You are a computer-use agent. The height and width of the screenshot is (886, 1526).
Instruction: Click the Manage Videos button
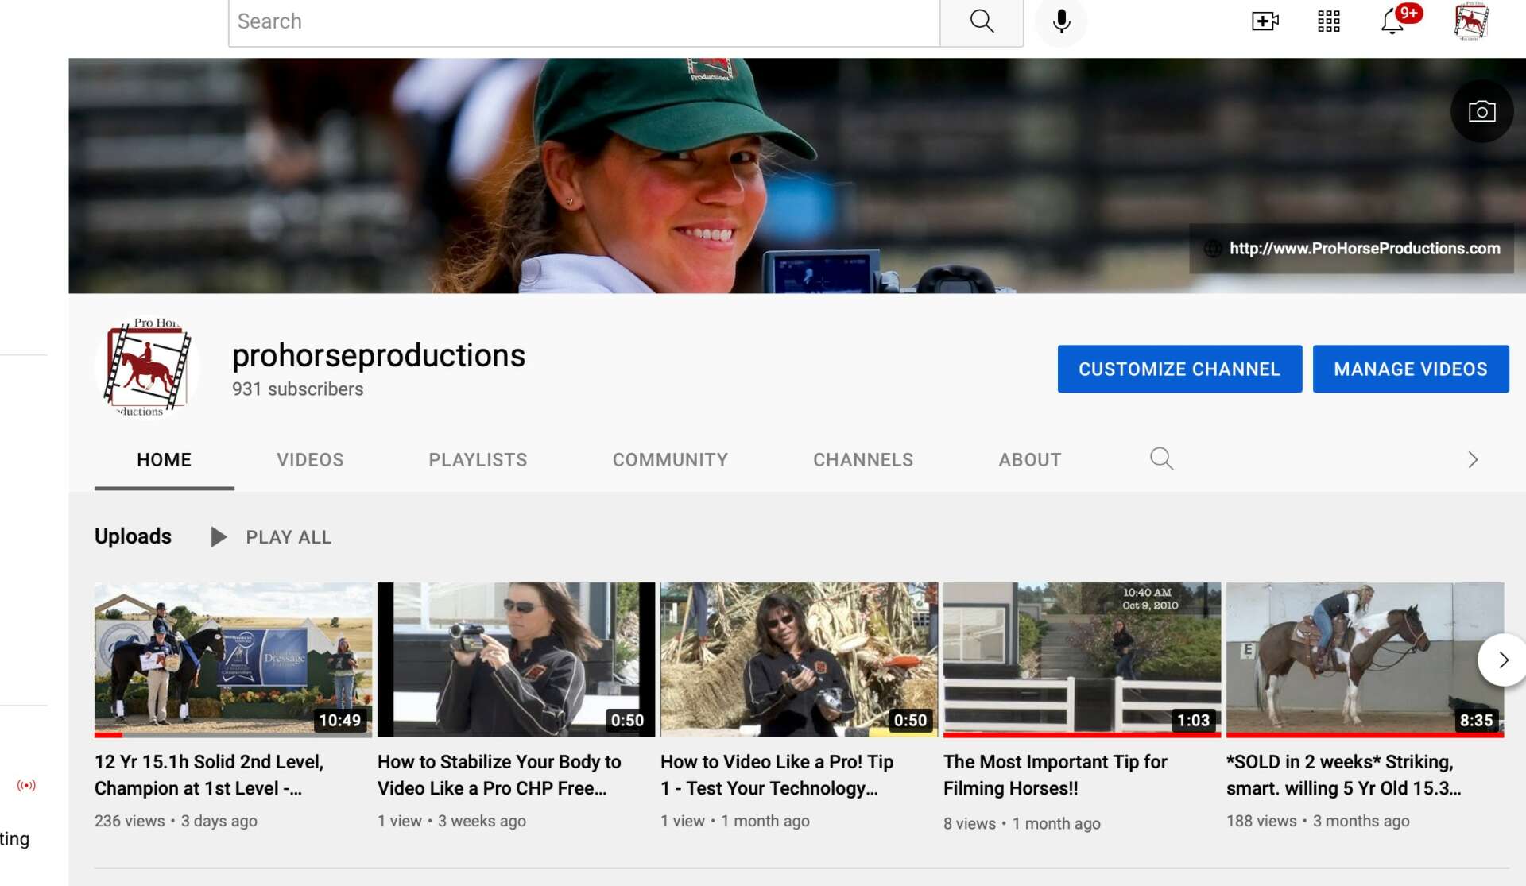[x=1410, y=369]
